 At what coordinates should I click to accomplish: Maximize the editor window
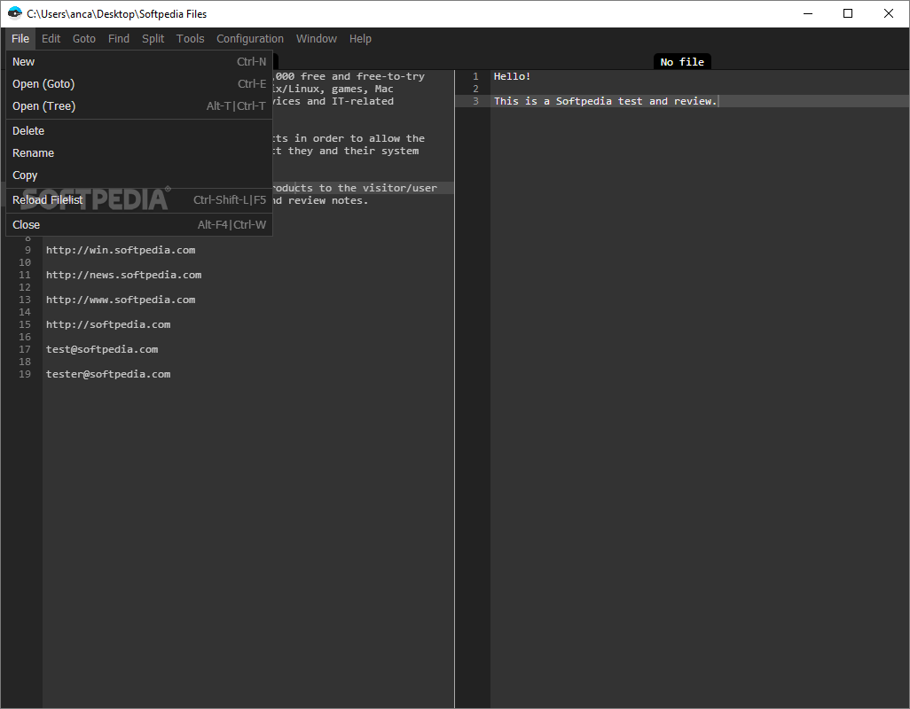(x=848, y=13)
